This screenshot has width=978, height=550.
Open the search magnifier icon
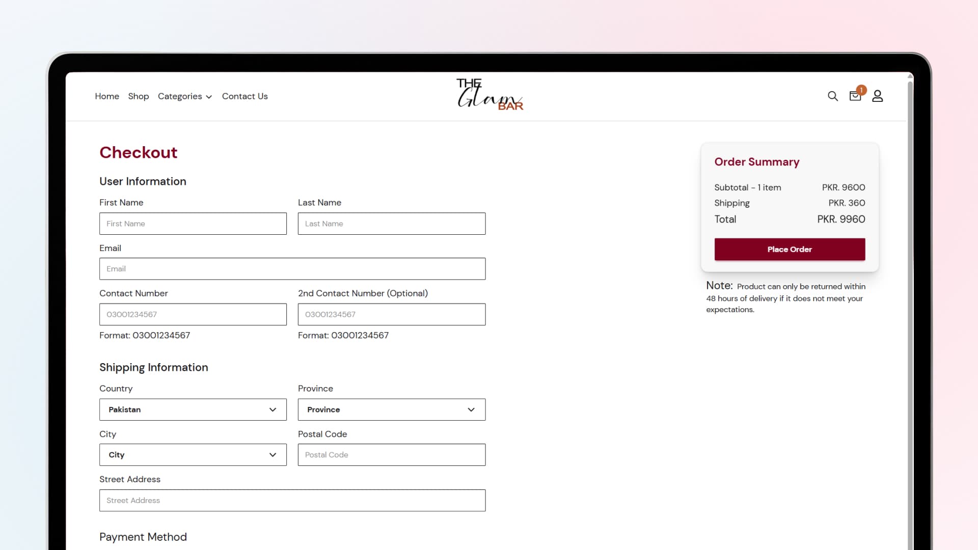(x=832, y=96)
